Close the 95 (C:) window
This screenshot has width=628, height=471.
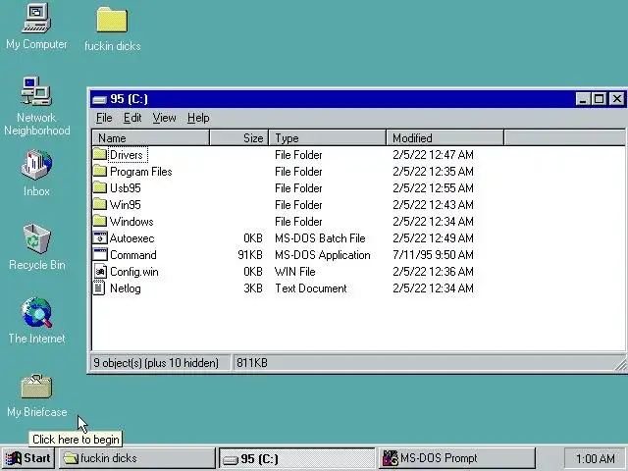pyautogui.click(x=617, y=99)
